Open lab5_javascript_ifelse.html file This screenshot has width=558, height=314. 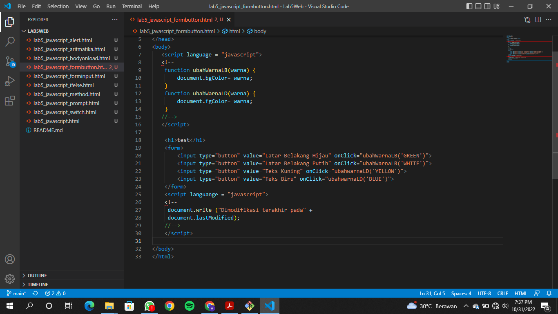point(72,85)
